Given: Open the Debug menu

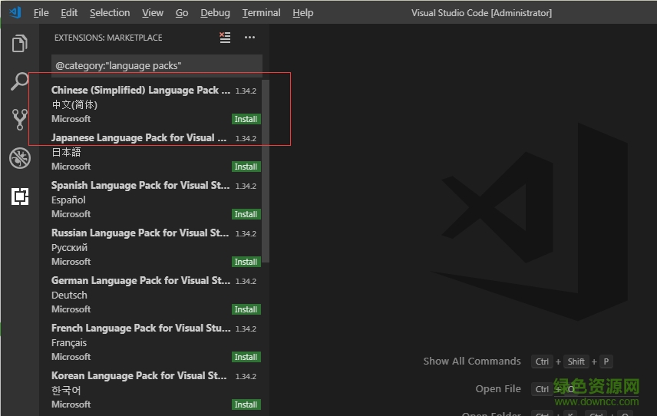Looking at the screenshot, I should coord(215,13).
